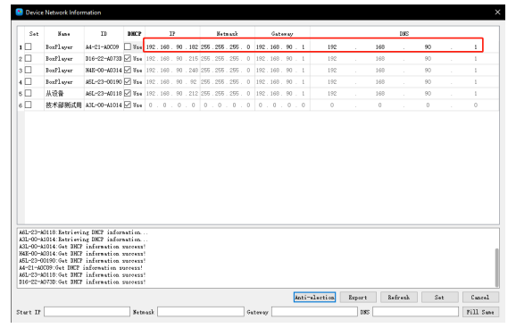Click the IP column header
The image size is (516, 328).
[172, 33]
